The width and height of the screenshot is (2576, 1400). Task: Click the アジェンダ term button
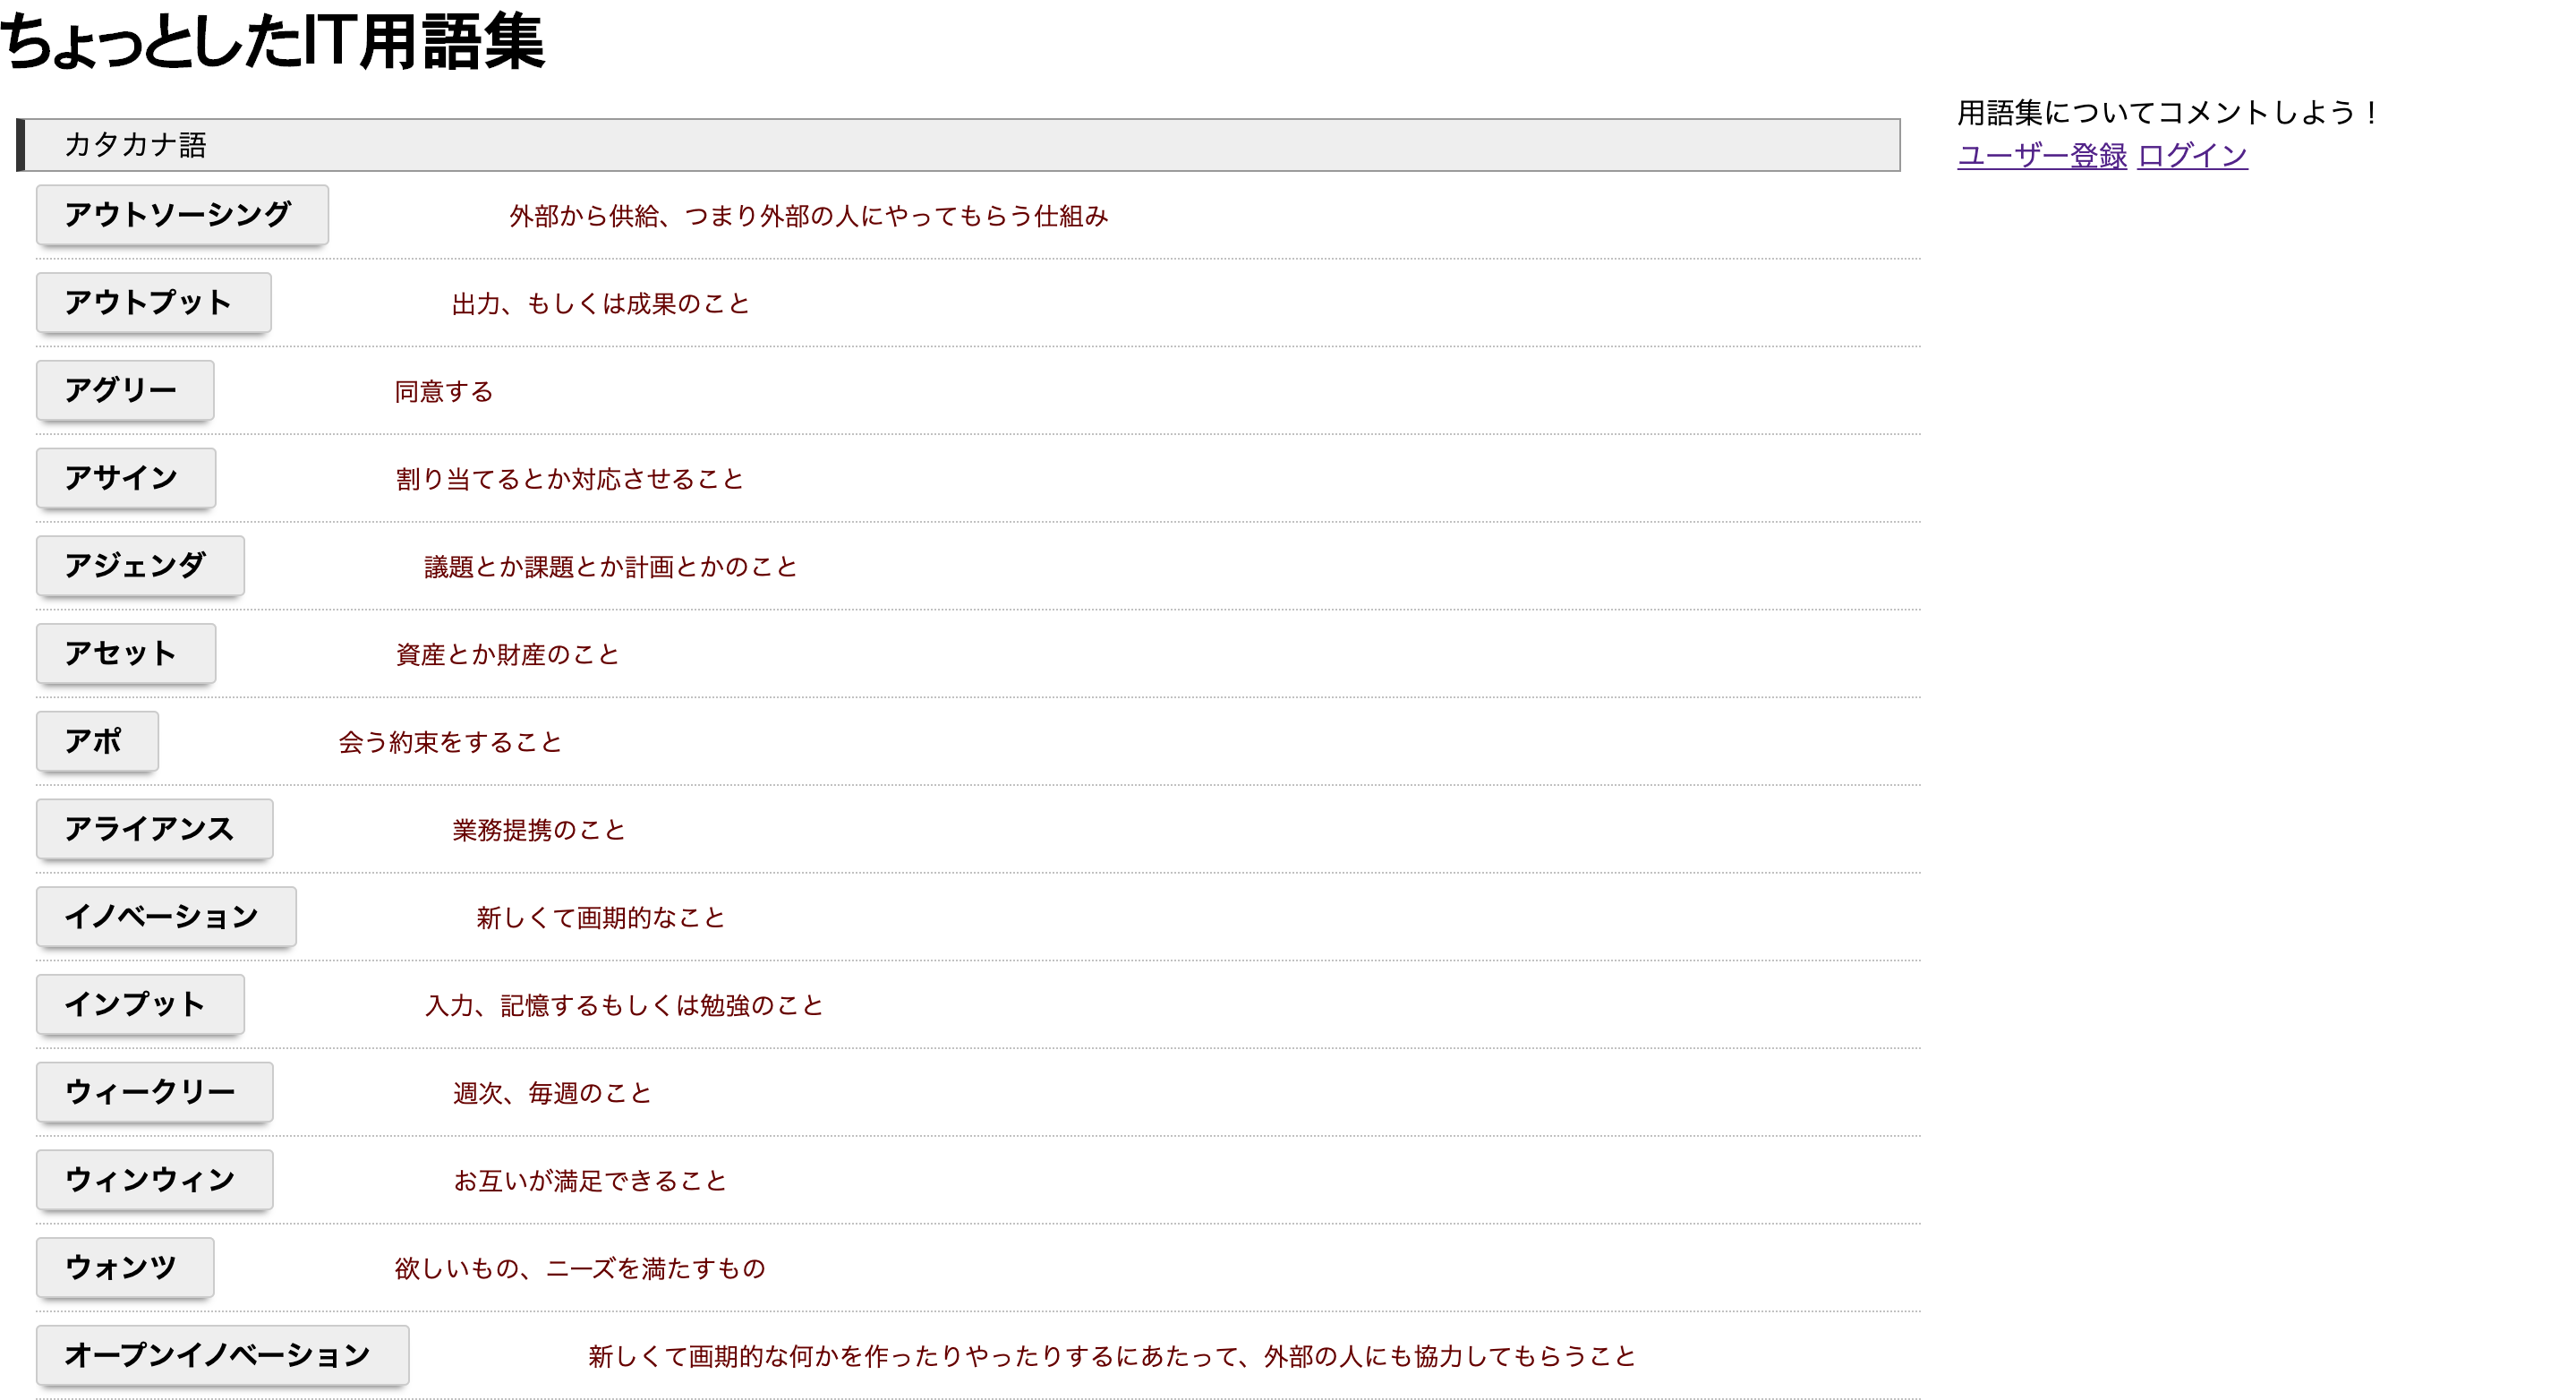139,566
